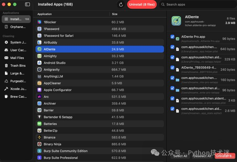This screenshot has width=237, height=162.
Task: Click the Arc browser icon
Action: coord(39,97)
